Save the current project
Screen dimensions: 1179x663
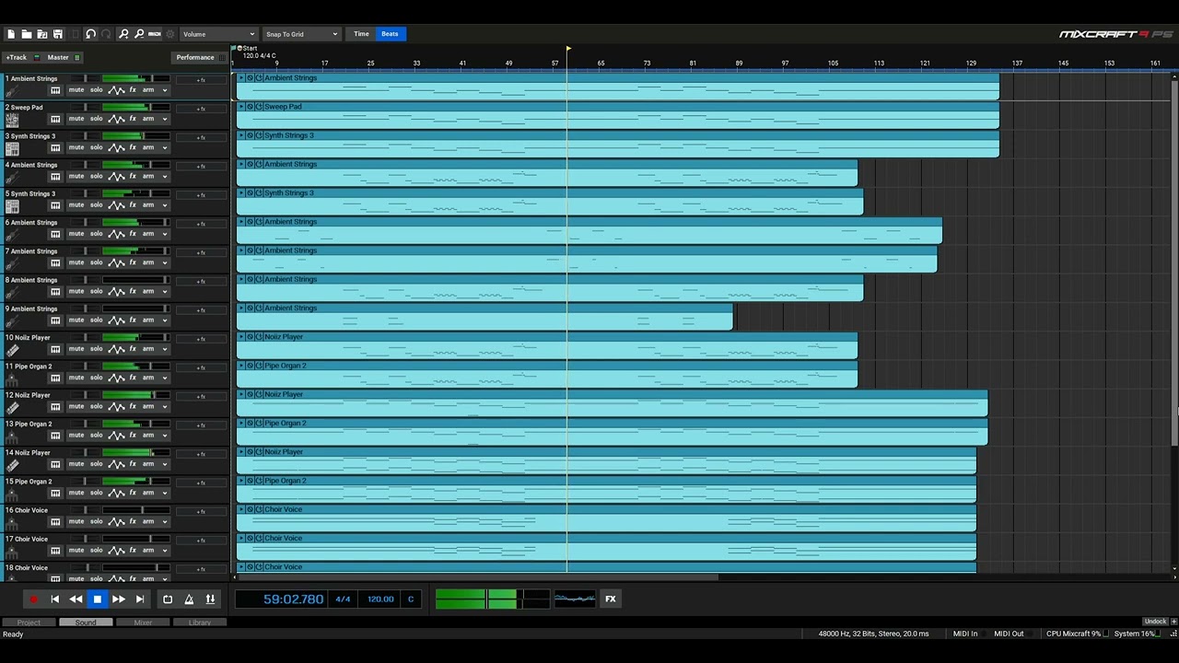point(57,34)
